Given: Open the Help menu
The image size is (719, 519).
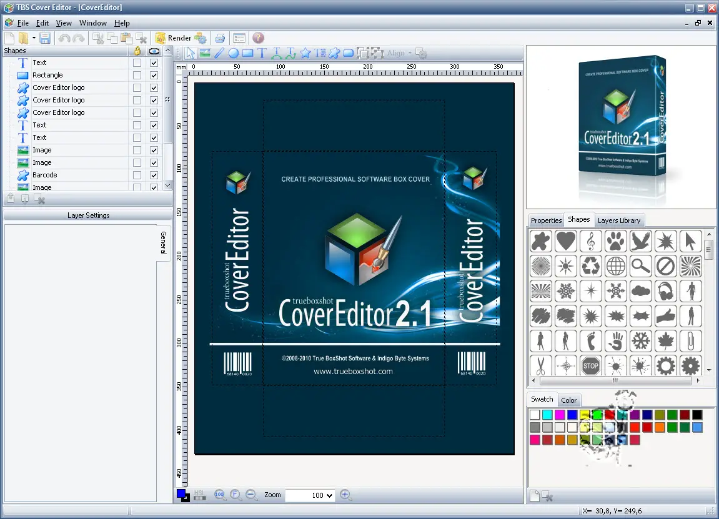Looking at the screenshot, I should [122, 23].
